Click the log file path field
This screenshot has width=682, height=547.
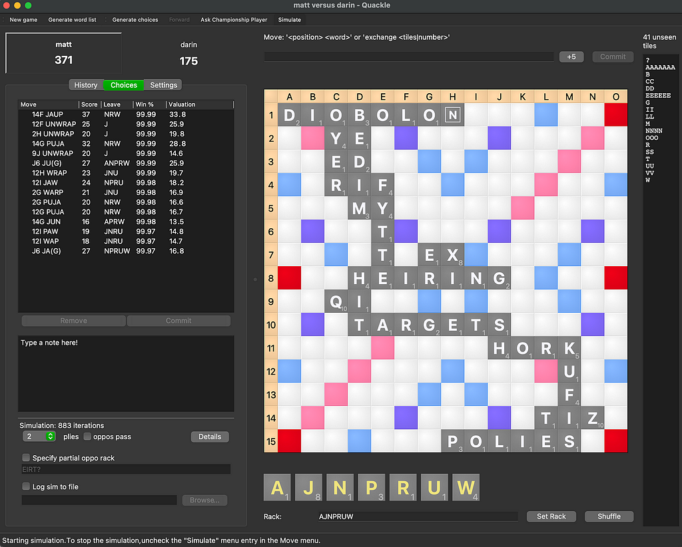[x=99, y=500]
